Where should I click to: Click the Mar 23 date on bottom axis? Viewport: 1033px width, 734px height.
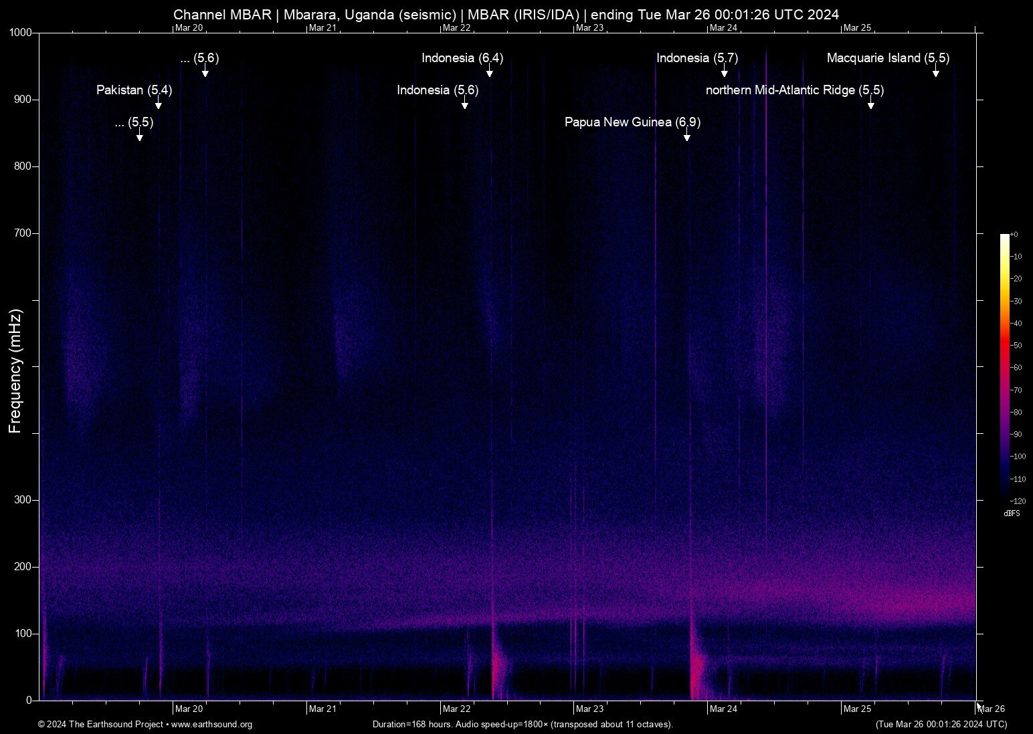(589, 709)
